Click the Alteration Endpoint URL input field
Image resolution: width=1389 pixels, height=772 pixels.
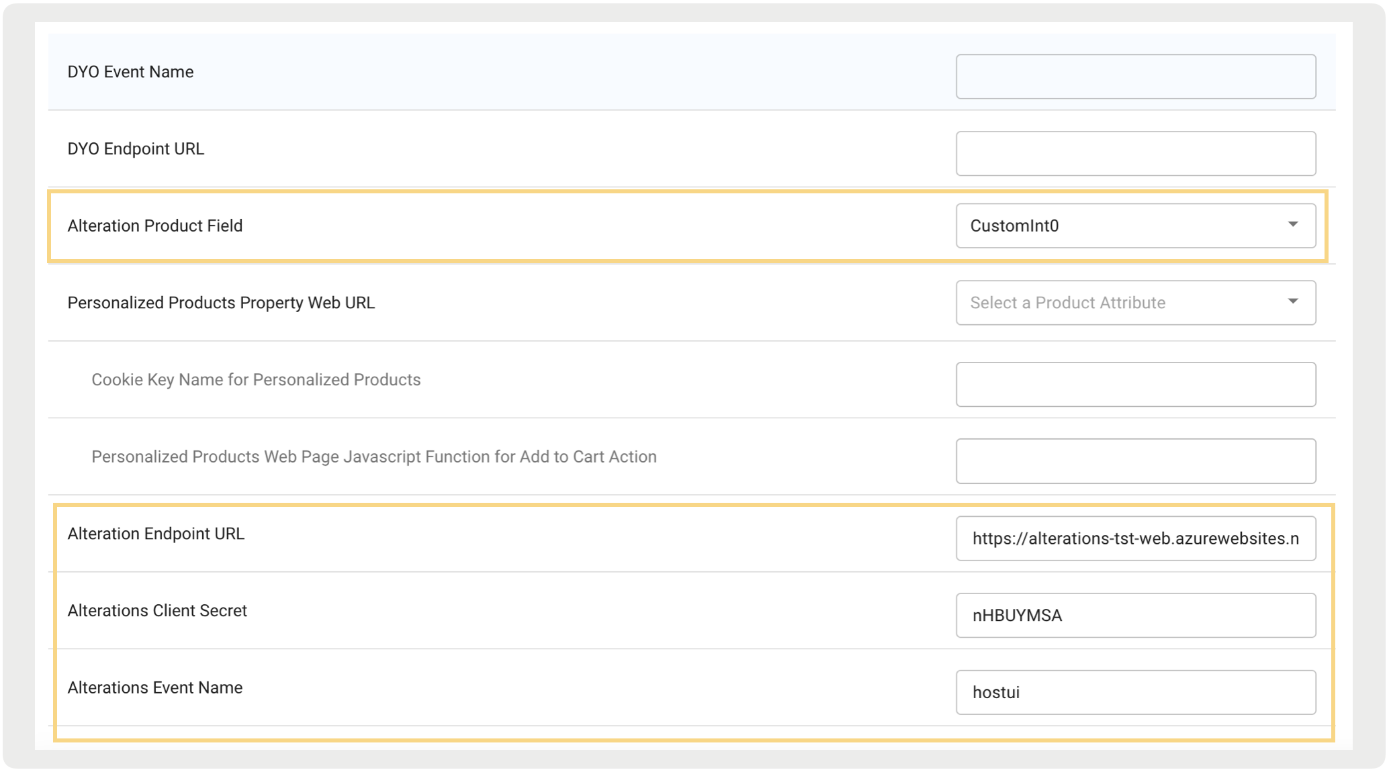point(1136,538)
